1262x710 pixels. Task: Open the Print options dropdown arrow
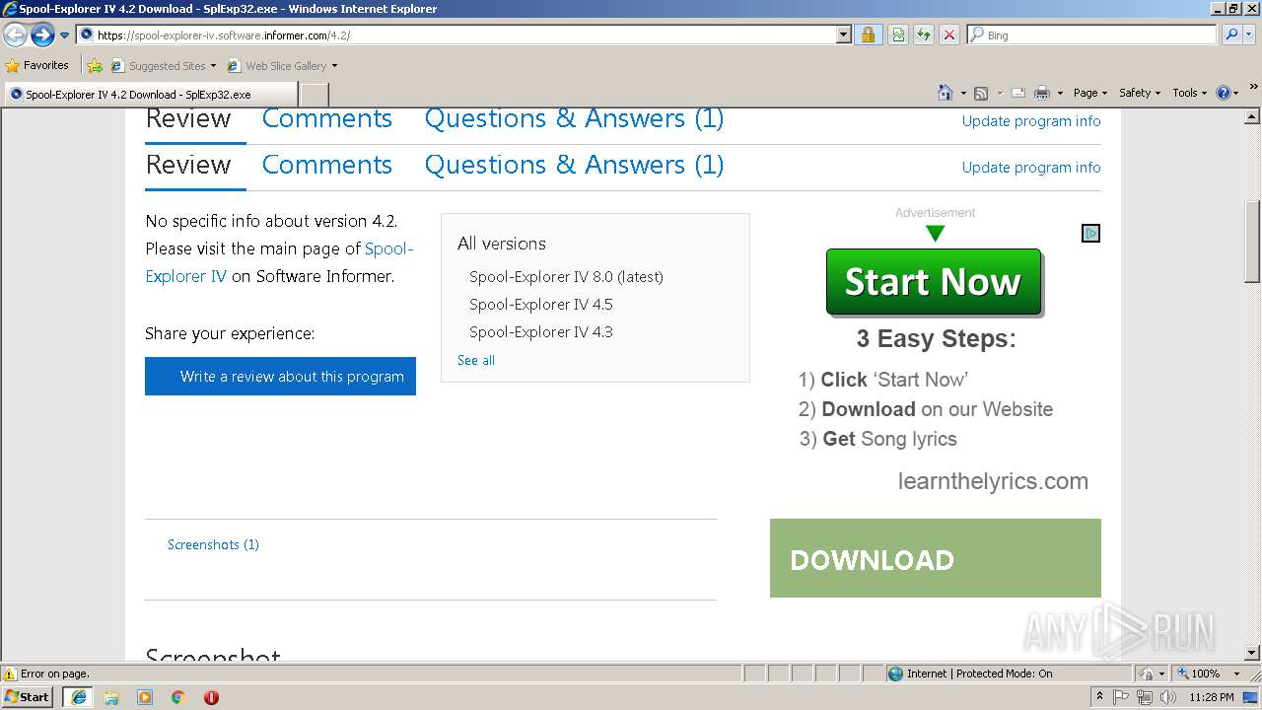click(x=1060, y=93)
